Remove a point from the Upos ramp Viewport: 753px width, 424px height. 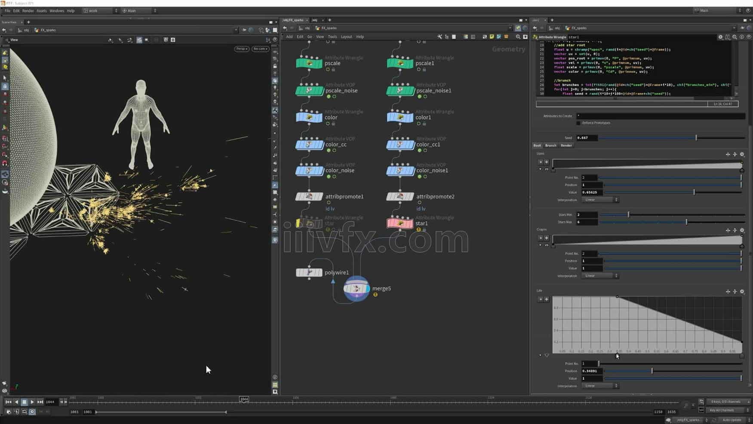(x=541, y=162)
